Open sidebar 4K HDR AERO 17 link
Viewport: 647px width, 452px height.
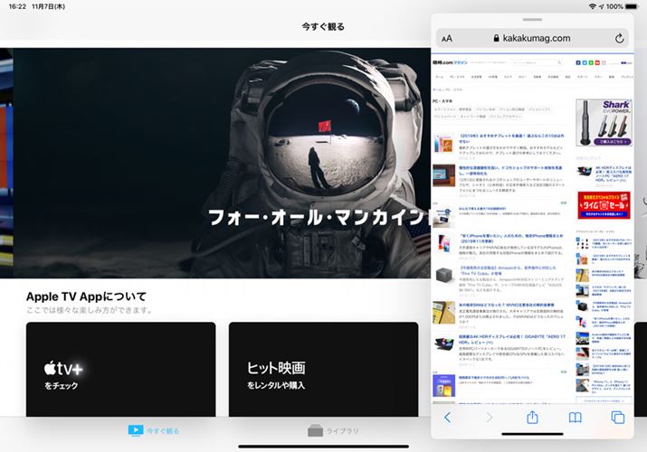pyautogui.click(x=614, y=174)
